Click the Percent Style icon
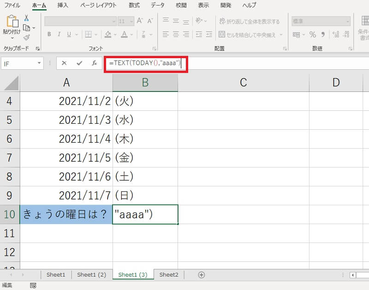Viewport: 369px width, 290px height. click(313, 35)
